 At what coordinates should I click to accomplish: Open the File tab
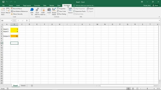3,5
